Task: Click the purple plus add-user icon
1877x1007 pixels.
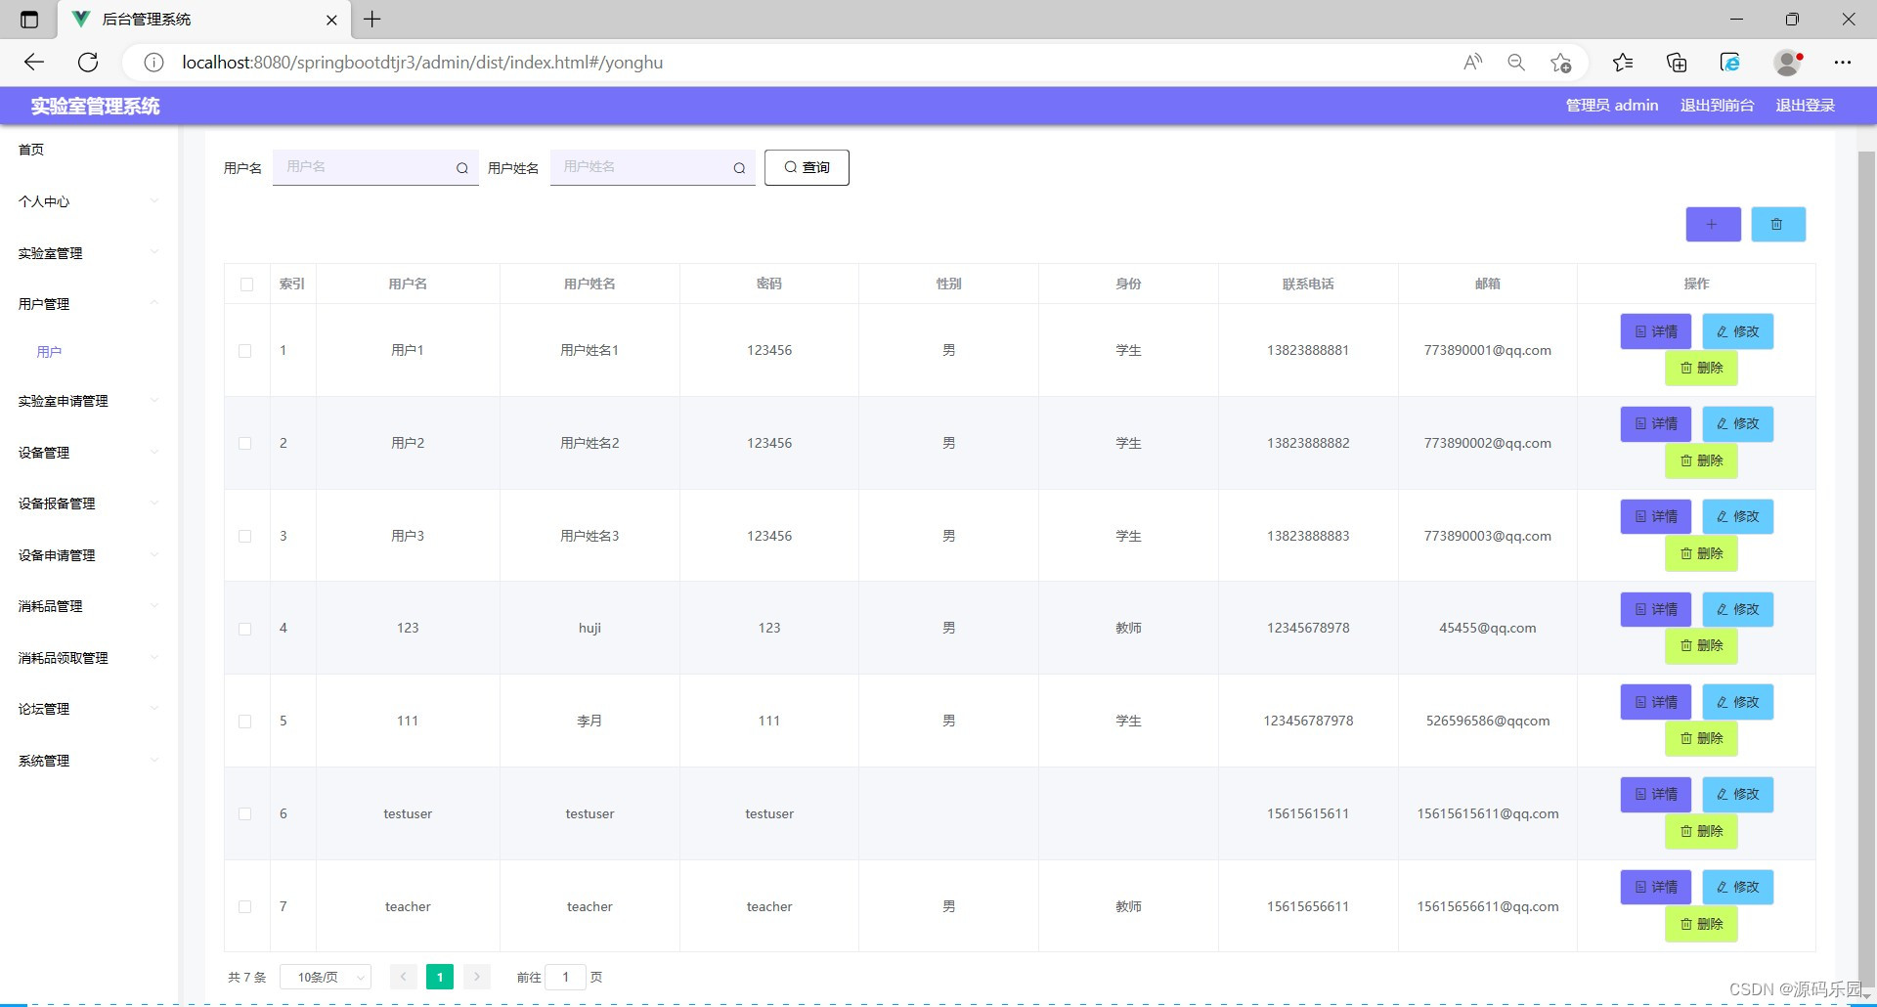Action: (1713, 224)
